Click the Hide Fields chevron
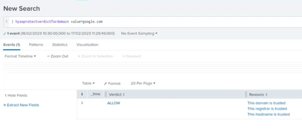Screen dimensions: 302x131 [x=6, y=96]
